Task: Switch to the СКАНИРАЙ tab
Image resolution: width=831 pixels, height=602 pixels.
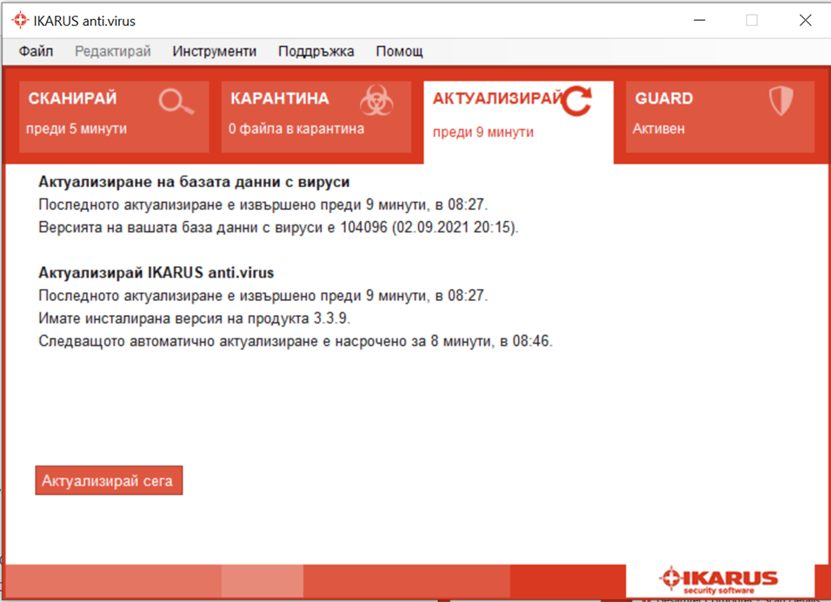Action: pyautogui.click(x=114, y=117)
